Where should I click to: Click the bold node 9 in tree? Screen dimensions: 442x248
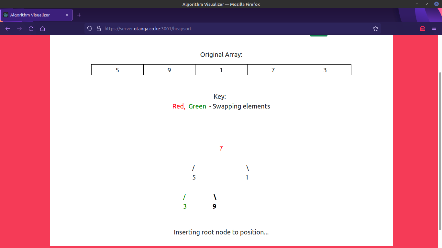pyautogui.click(x=214, y=206)
